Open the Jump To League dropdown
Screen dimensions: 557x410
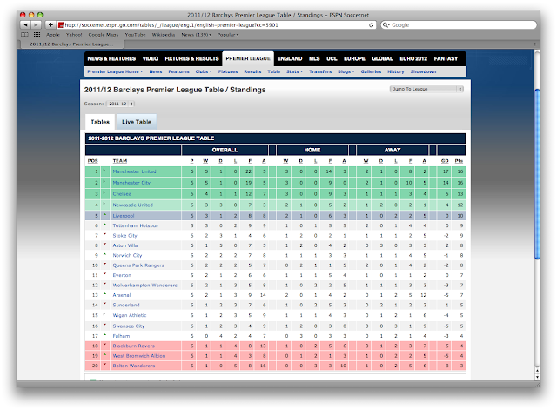426,89
